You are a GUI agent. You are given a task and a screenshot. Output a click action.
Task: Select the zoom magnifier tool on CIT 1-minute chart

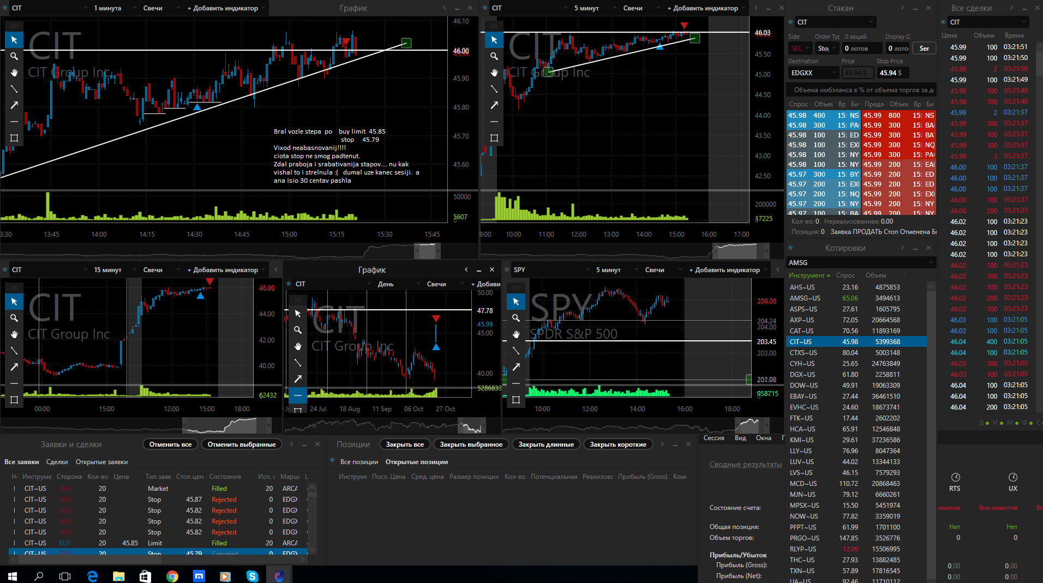[14, 56]
